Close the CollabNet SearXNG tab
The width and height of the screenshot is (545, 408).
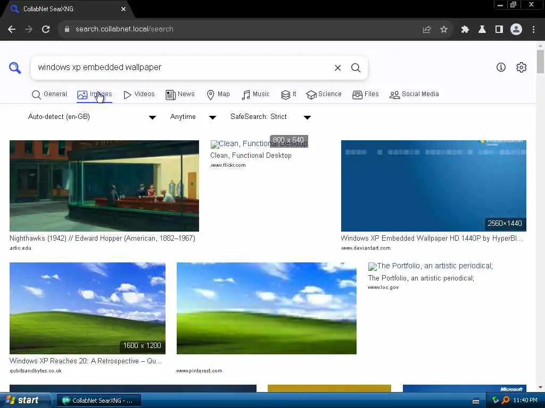pos(123,9)
